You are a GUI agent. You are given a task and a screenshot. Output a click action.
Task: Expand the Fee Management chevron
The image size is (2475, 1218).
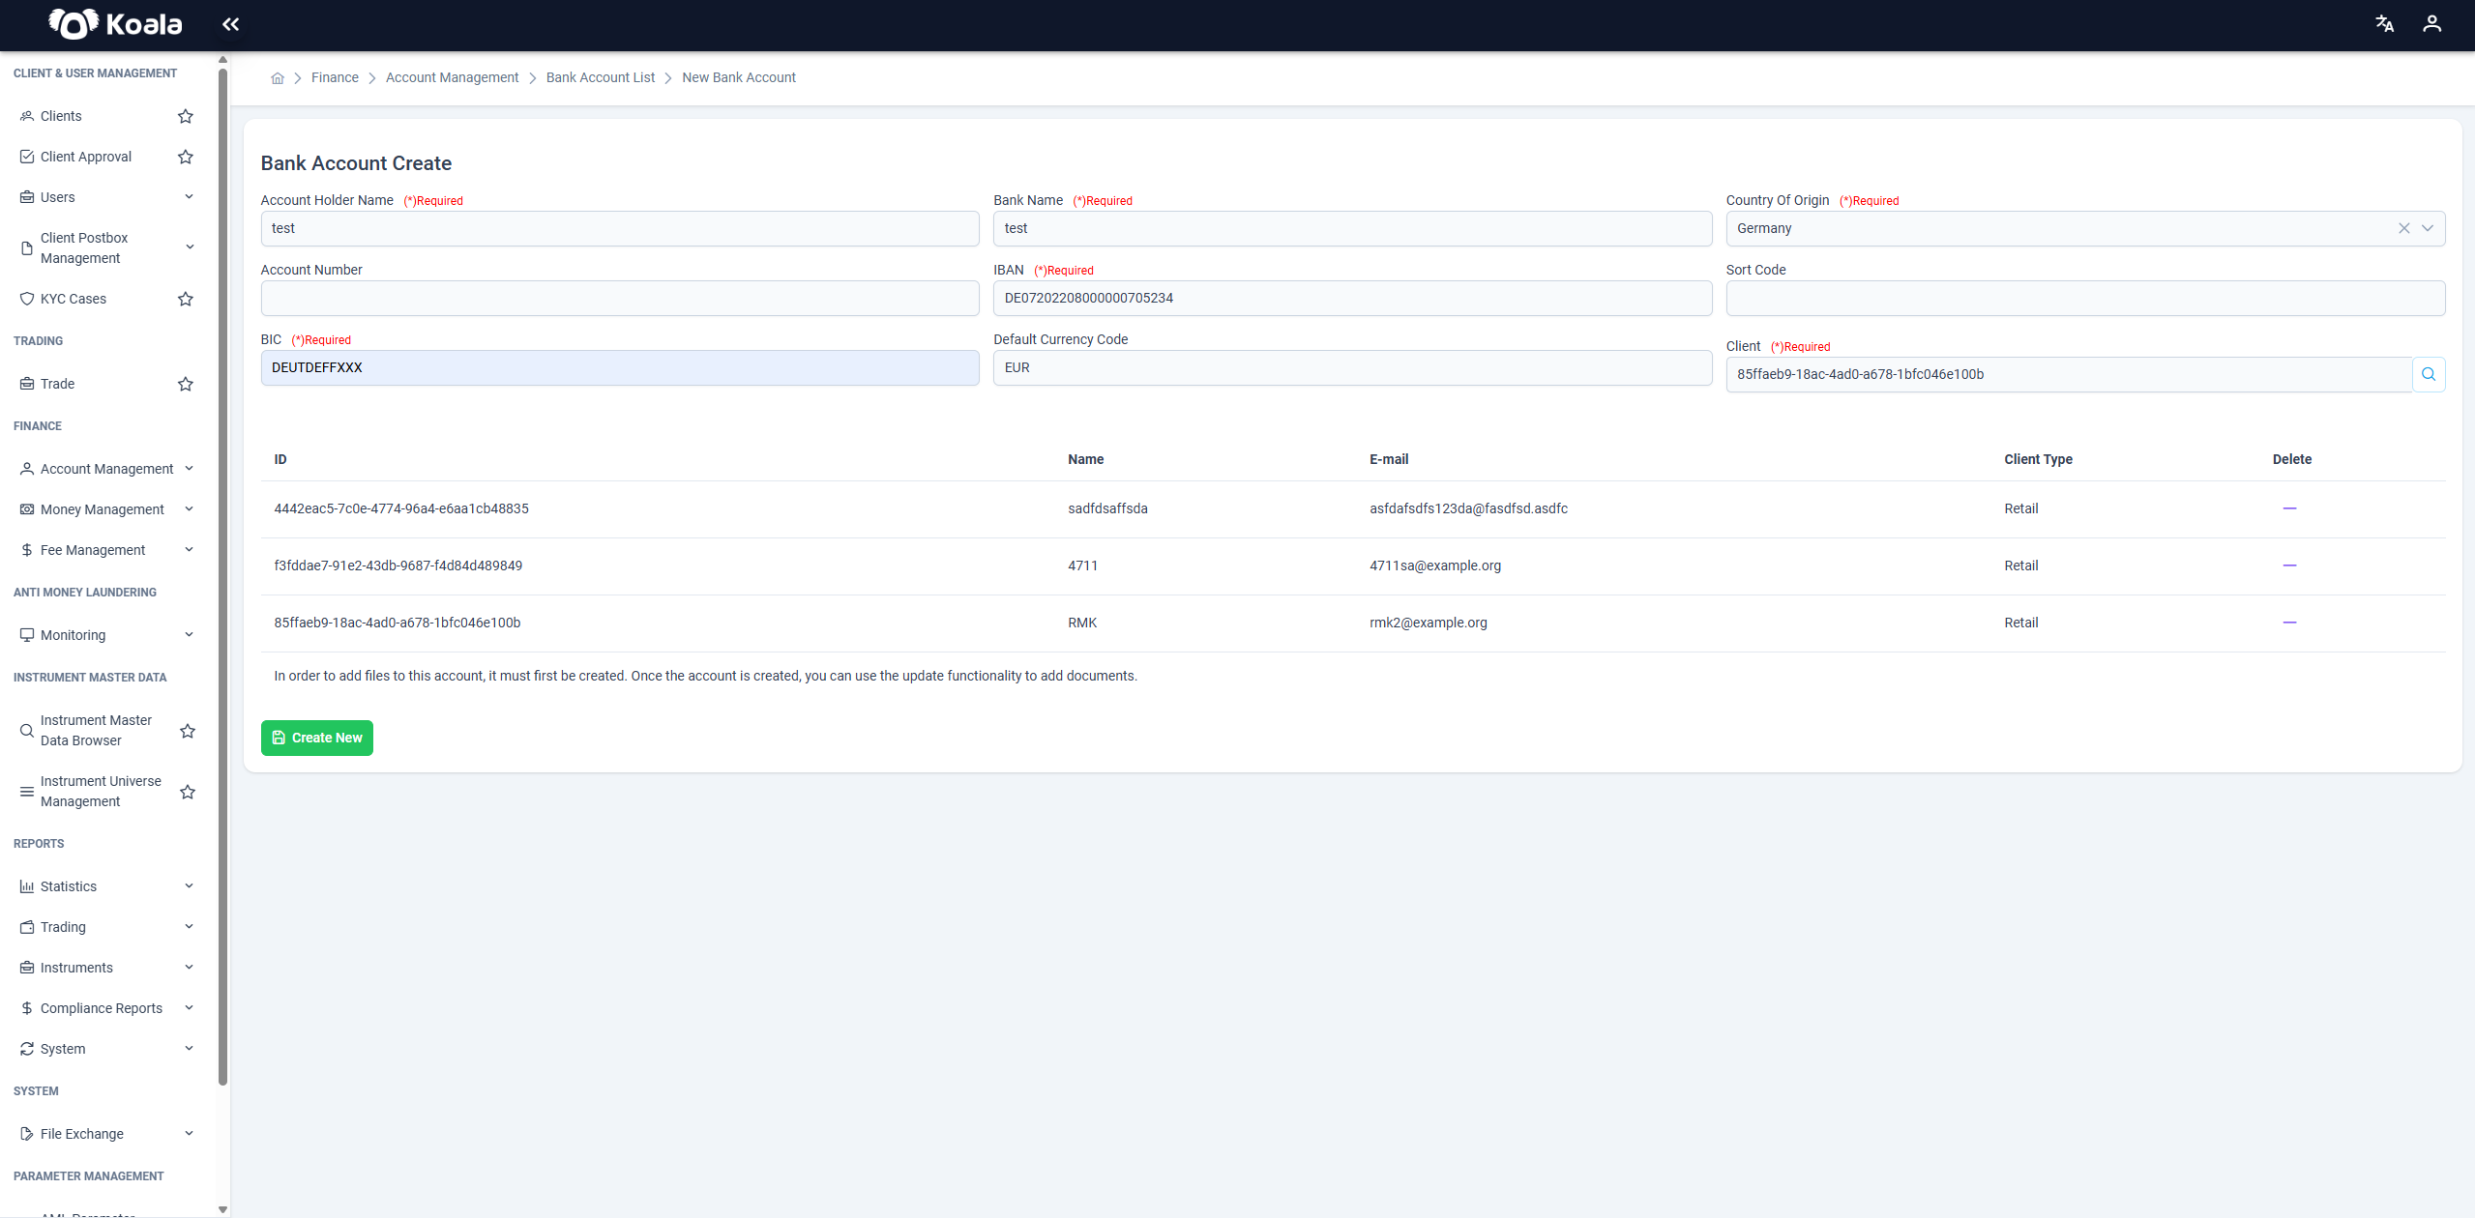pyautogui.click(x=189, y=550)
